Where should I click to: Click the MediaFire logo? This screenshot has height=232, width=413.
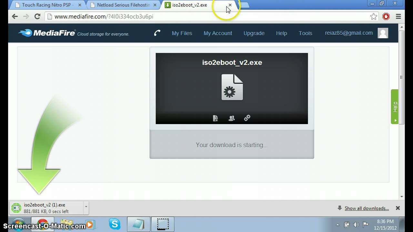[47, 33]
